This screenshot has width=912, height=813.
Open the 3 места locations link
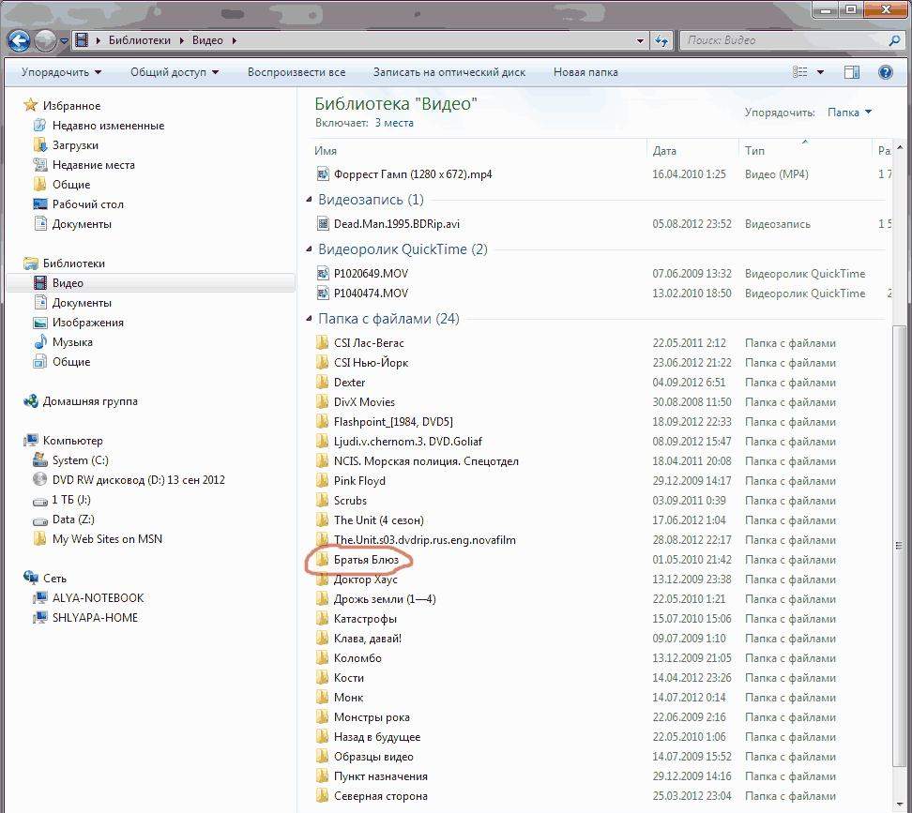[x=394, y=123]
